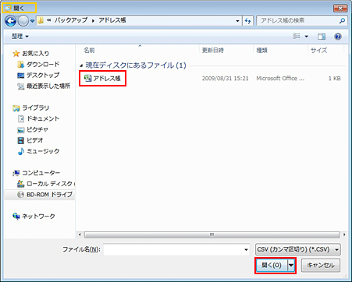Click the アドレス帳 file Excel icon
This screenshot has width=352, height=282.
click(88, 78)
